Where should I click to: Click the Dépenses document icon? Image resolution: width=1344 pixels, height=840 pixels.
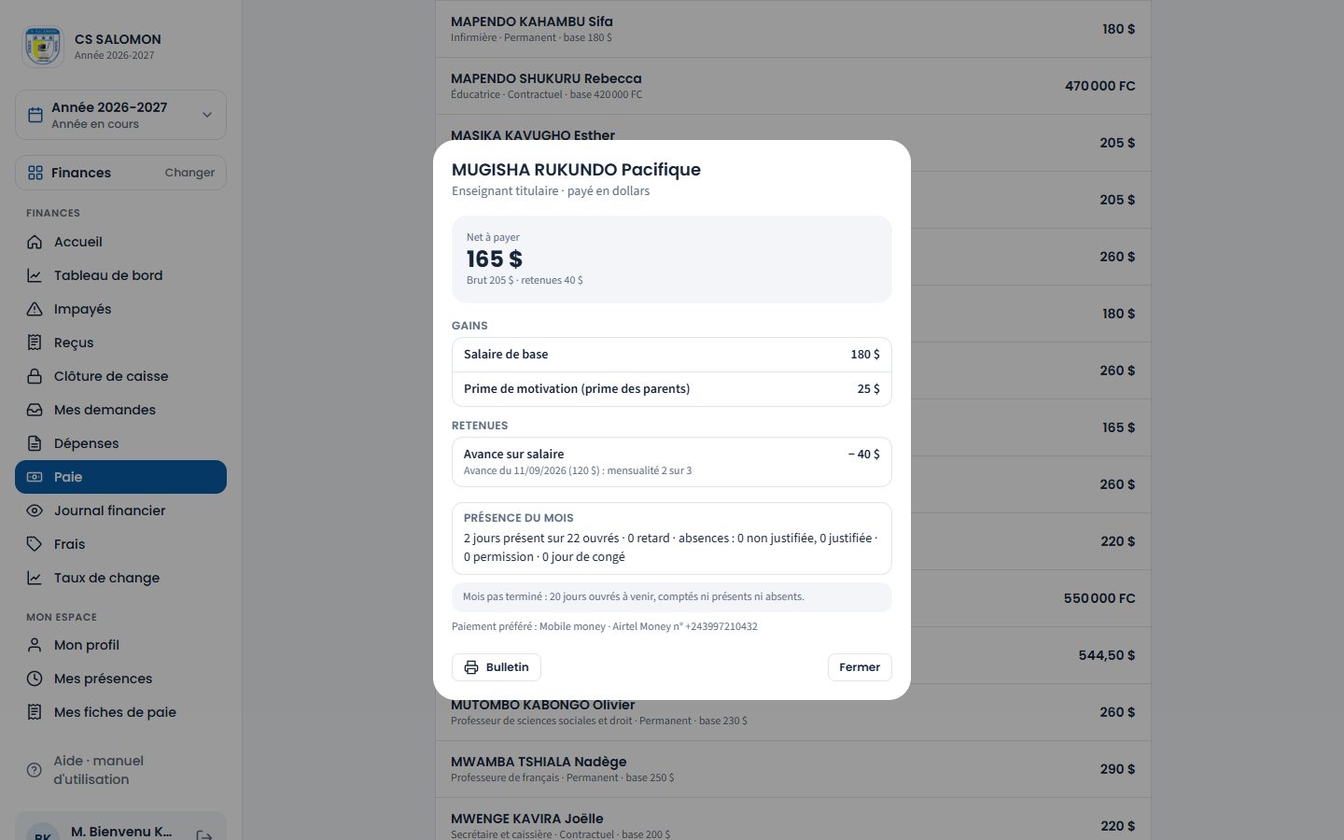[x=35, y=443]
